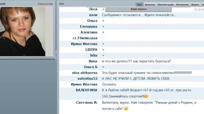Viewport: 204px width, 114px height.
Task: Click the username Светлана И.
Action: tap(87, 103)
